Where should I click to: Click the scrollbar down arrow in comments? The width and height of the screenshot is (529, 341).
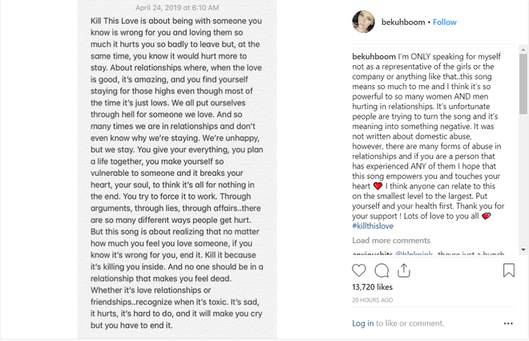click(523, 250)
